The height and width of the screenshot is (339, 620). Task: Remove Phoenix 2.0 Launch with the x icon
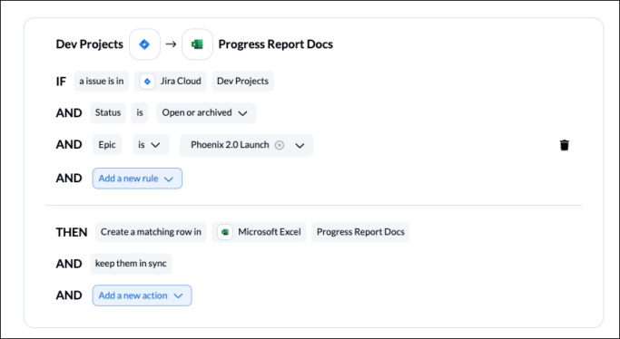click(x=280, y=145)
